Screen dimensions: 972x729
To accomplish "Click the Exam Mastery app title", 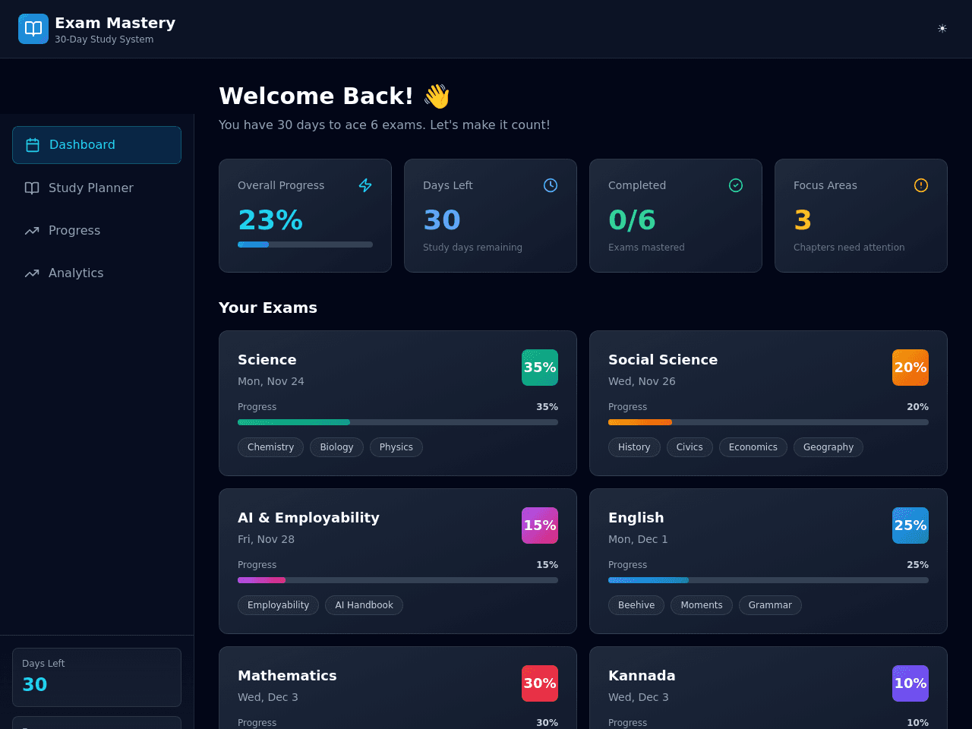I will click(115, 23).
